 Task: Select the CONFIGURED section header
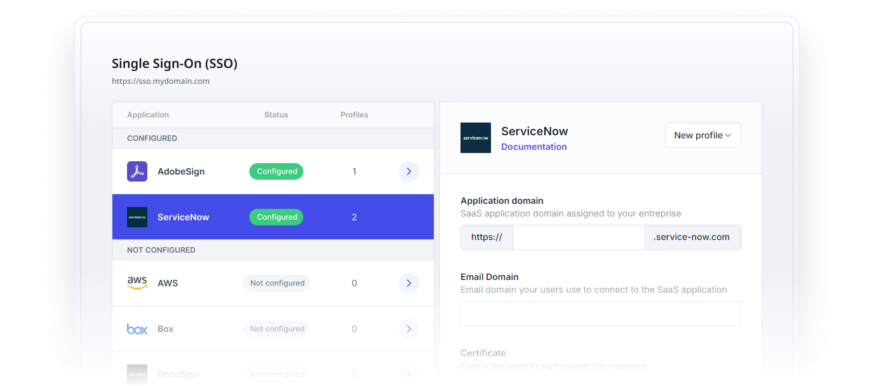[x=152, y=138]
